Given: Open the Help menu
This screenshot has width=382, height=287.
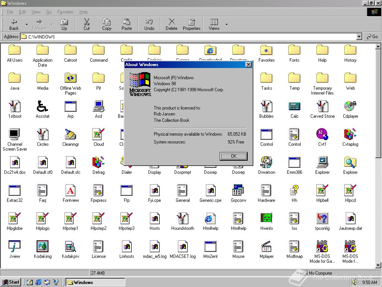Looking at the screenshot, I should pyautogui.click(x=84, y=12).
